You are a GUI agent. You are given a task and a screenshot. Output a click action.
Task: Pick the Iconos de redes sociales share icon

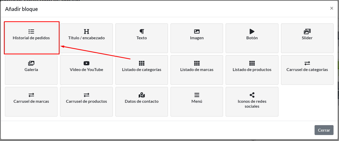point(252,95)
